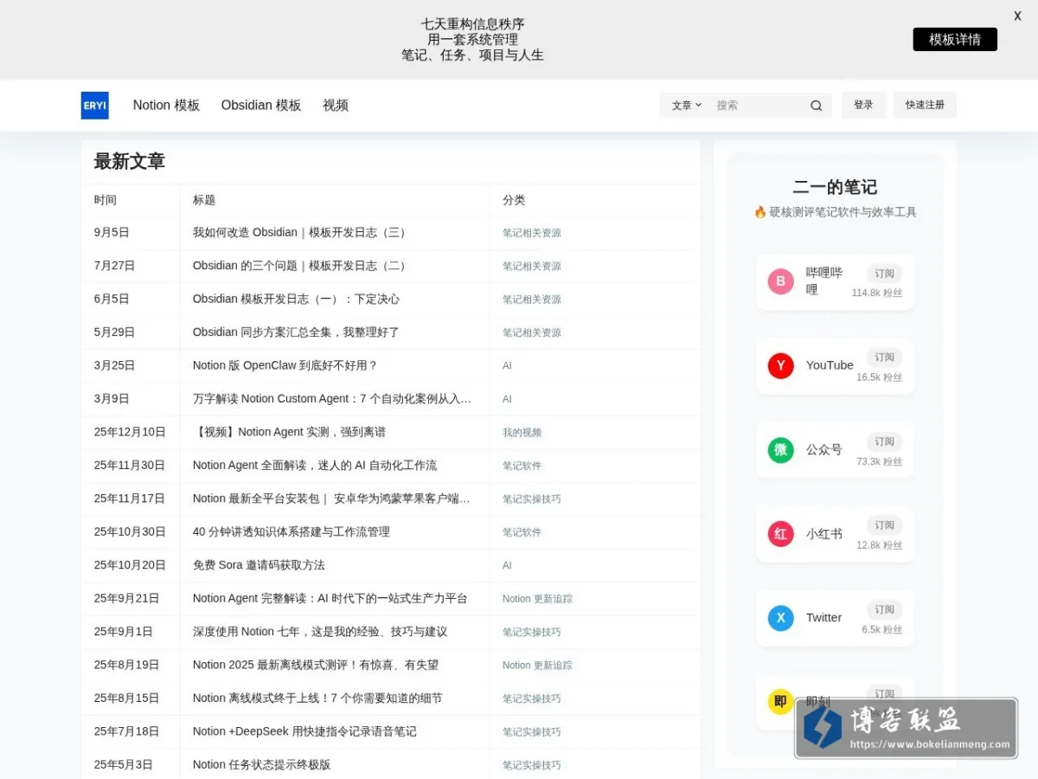Click the 最新文章 heading
The image size is (1038, 779).
pos(130,162)
